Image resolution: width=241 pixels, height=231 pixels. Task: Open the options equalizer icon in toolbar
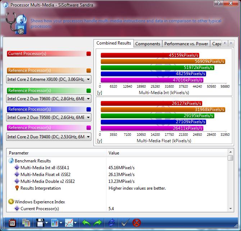[12, 223]
